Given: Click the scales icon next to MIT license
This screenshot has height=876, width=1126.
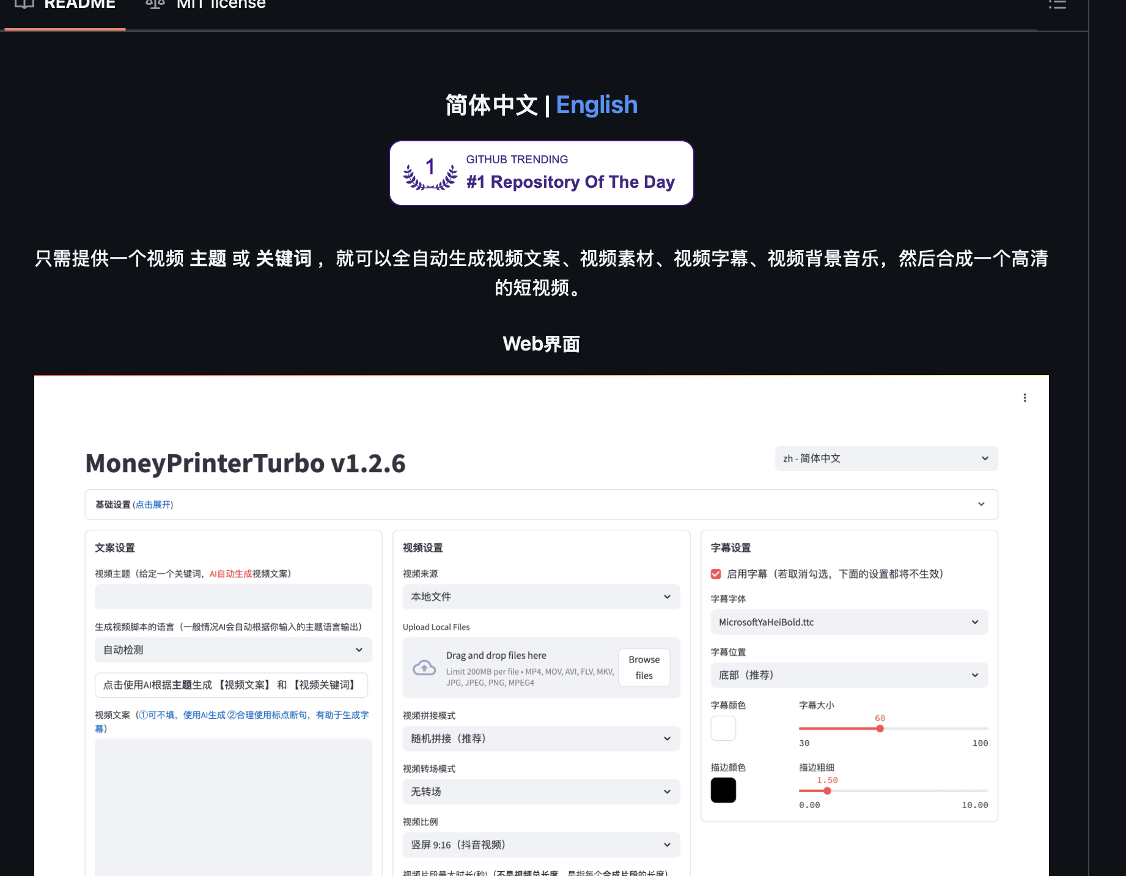Looking at the screenshot, I should coord(155,4).
